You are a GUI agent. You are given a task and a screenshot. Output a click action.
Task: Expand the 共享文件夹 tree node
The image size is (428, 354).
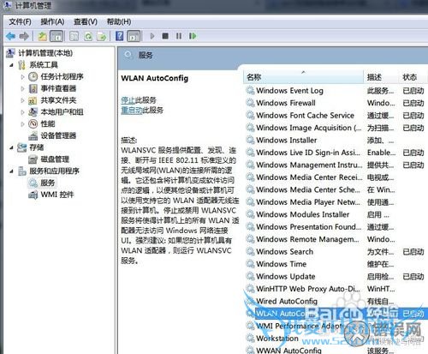[22, 100]
